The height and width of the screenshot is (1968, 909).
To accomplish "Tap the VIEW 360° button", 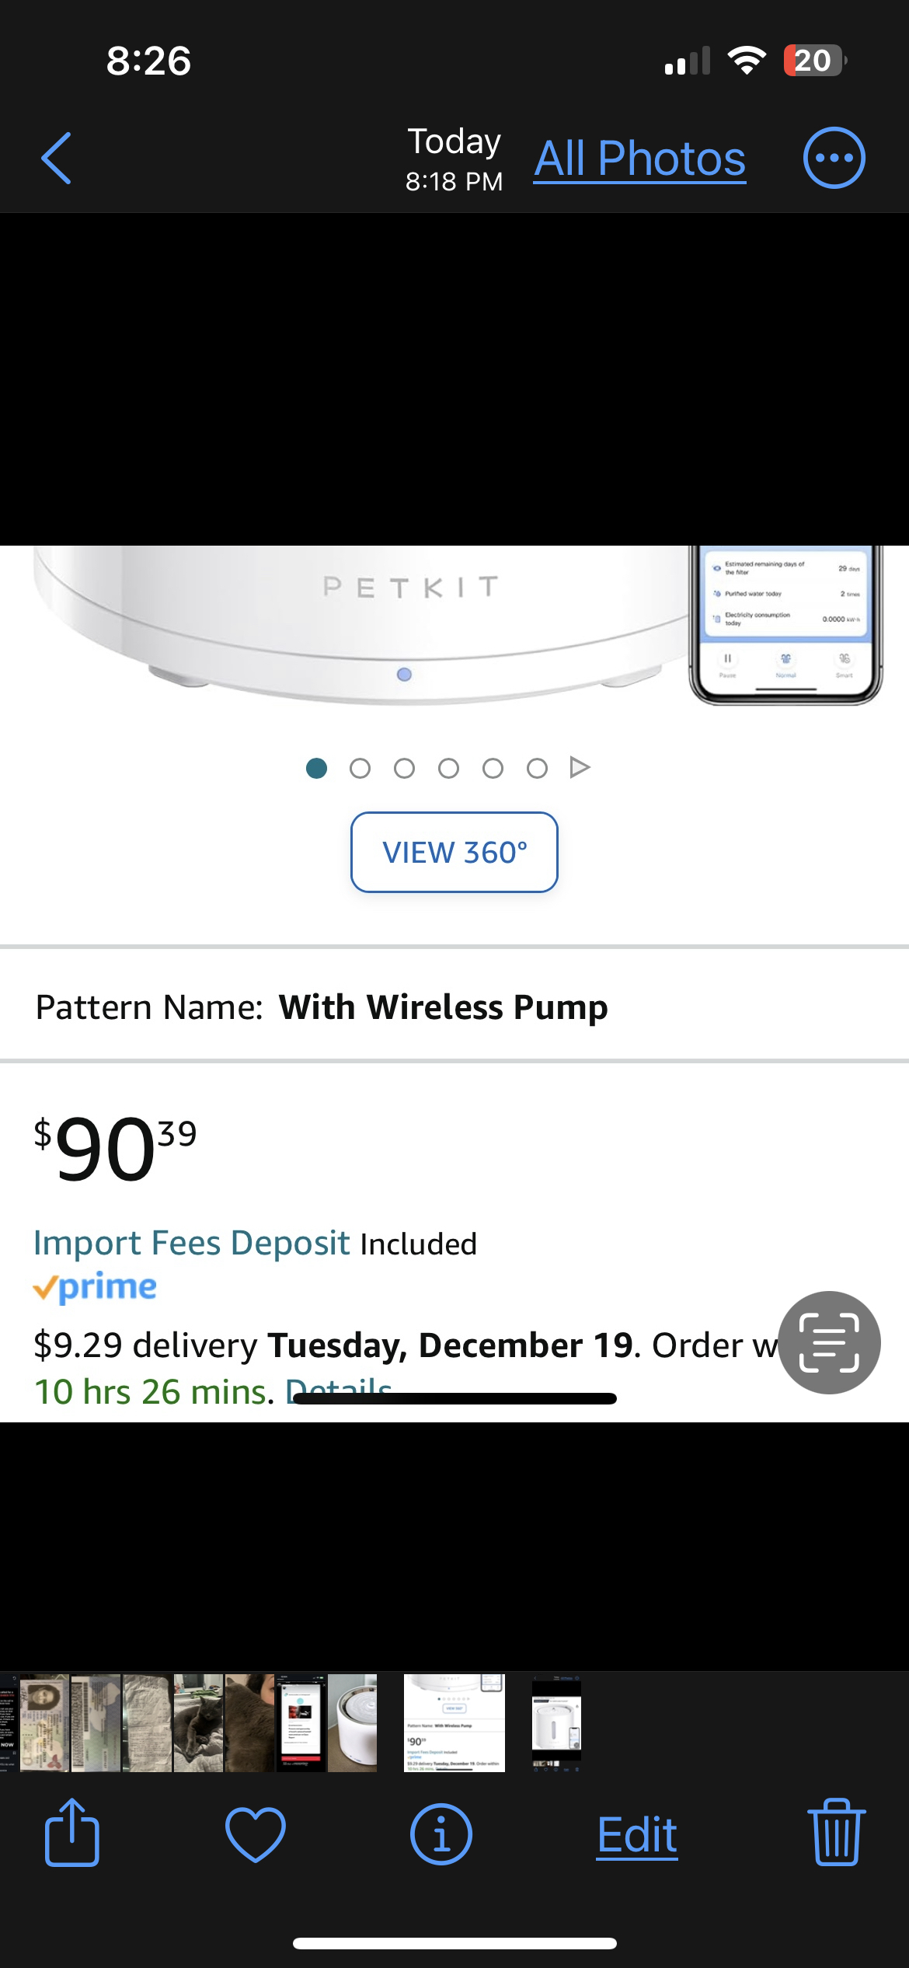I will 454,852.
